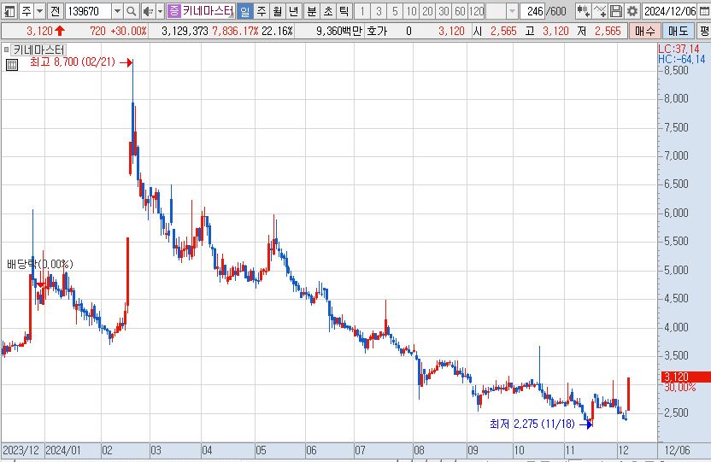Screen dimensions: 711x462
Task: Click the small square marker beside 키네마스터 label
Action: coord(6,50)
